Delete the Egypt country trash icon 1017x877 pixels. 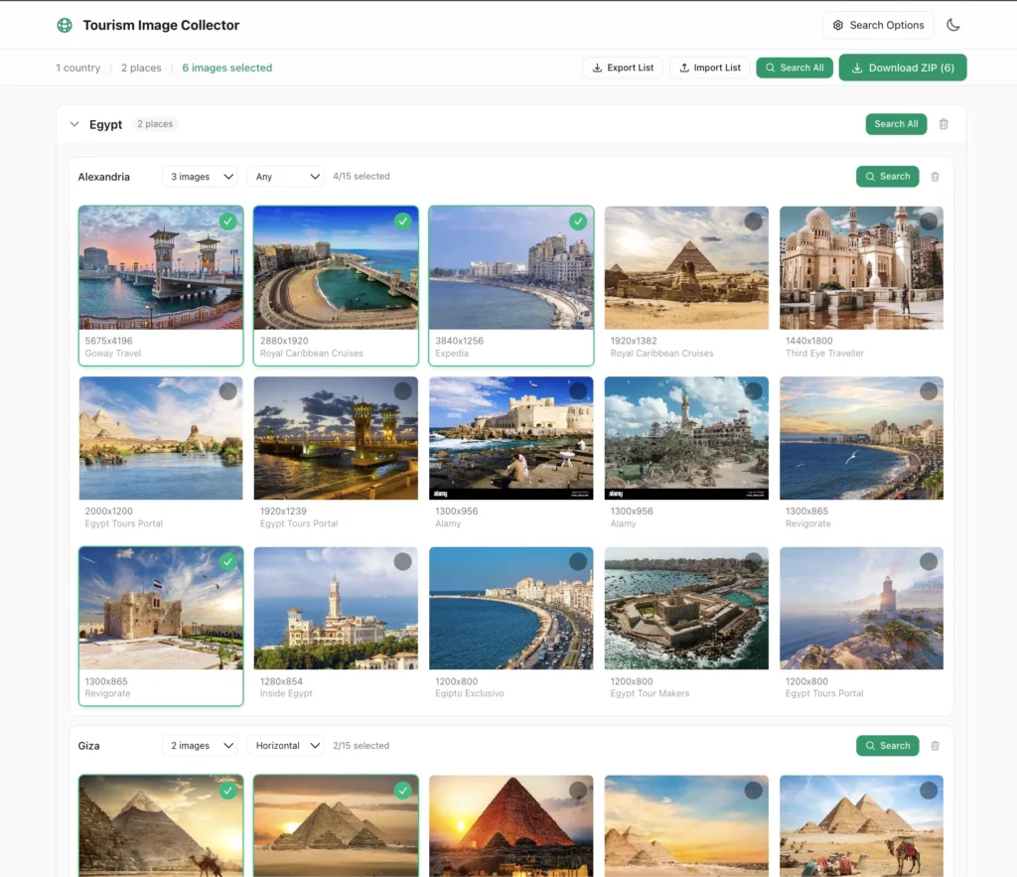tap(944, 124)
